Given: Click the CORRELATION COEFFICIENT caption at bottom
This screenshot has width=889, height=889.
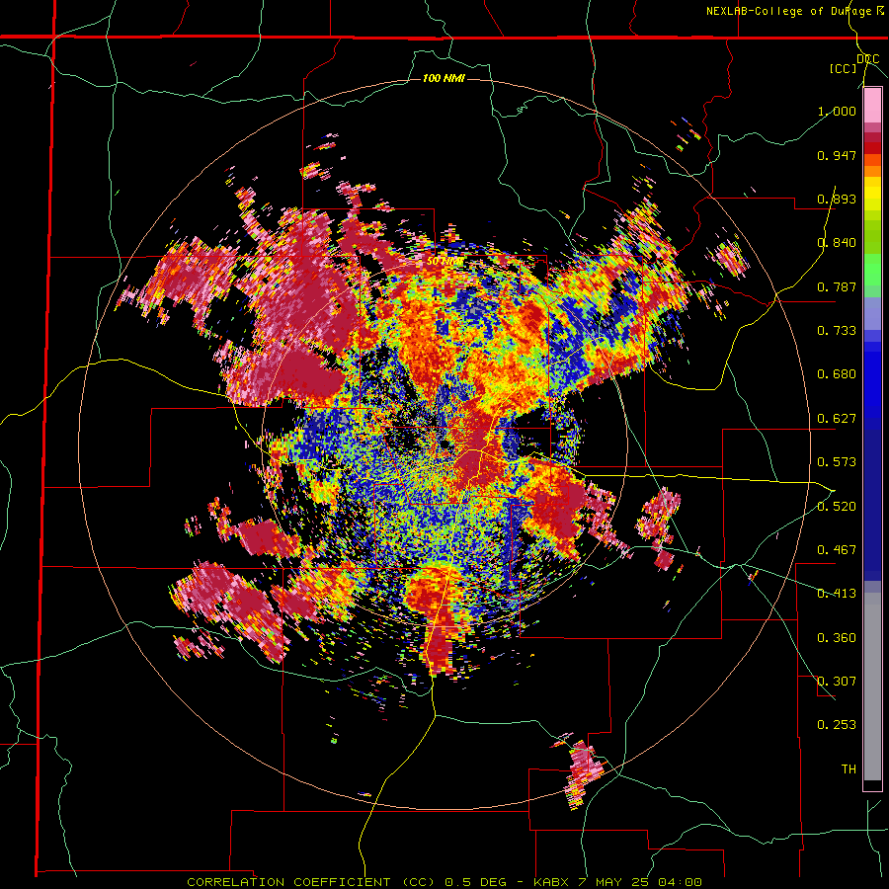Looking at the screenshot, I should [444, 882].
